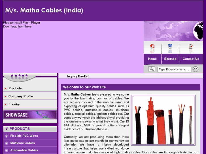This screenshot has width=206, height=154.
Task: Open the Sitemap navigation link
Action: 170,59
